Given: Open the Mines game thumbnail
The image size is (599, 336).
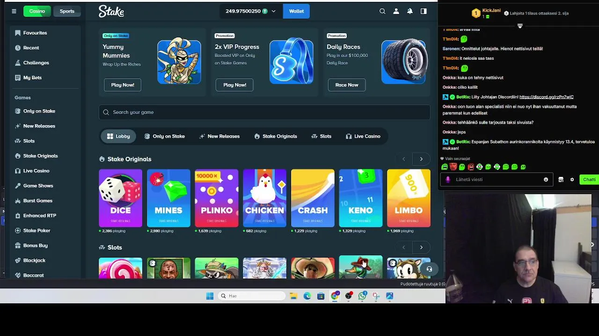Looking at the screenshot, I should 168,198.
